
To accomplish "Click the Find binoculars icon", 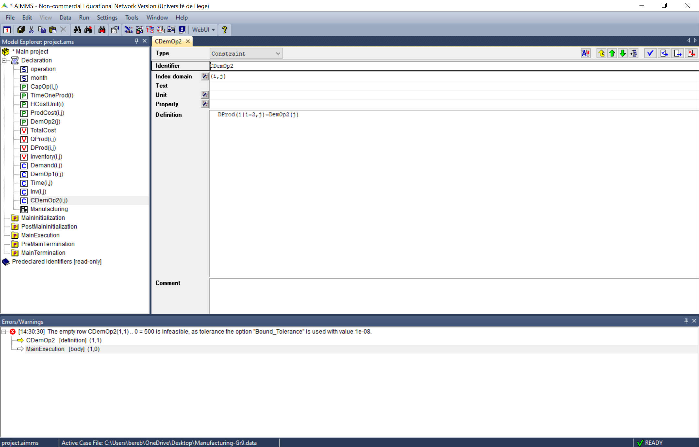I will 77,30.
